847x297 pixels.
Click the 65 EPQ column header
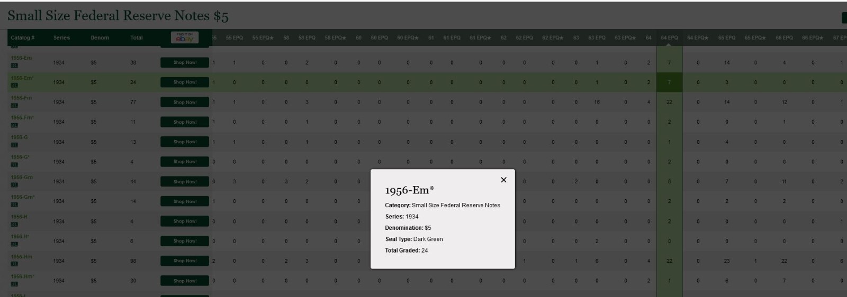point(727,38)
